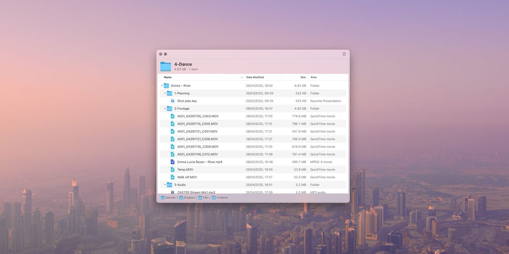Click the Temp.MOV file icon
Image resolution: width=509 pixels, height=254 pixels.
[172, 170]
